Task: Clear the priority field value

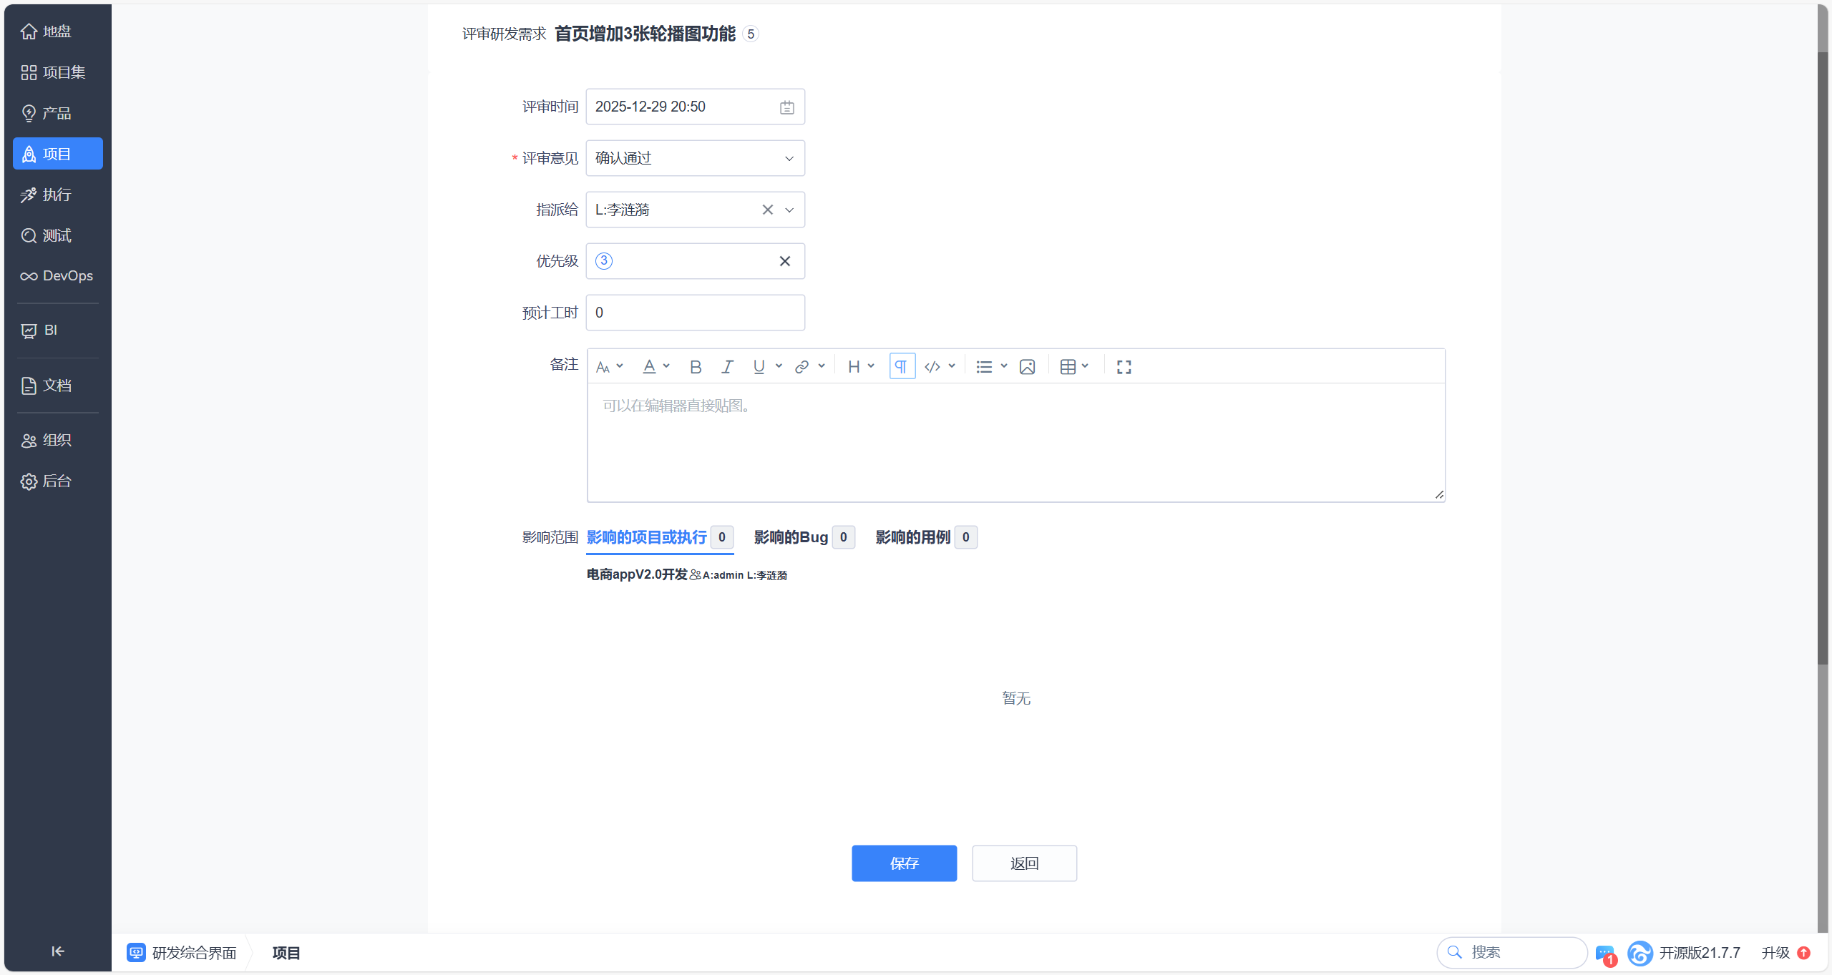Action: click(784, 261)
